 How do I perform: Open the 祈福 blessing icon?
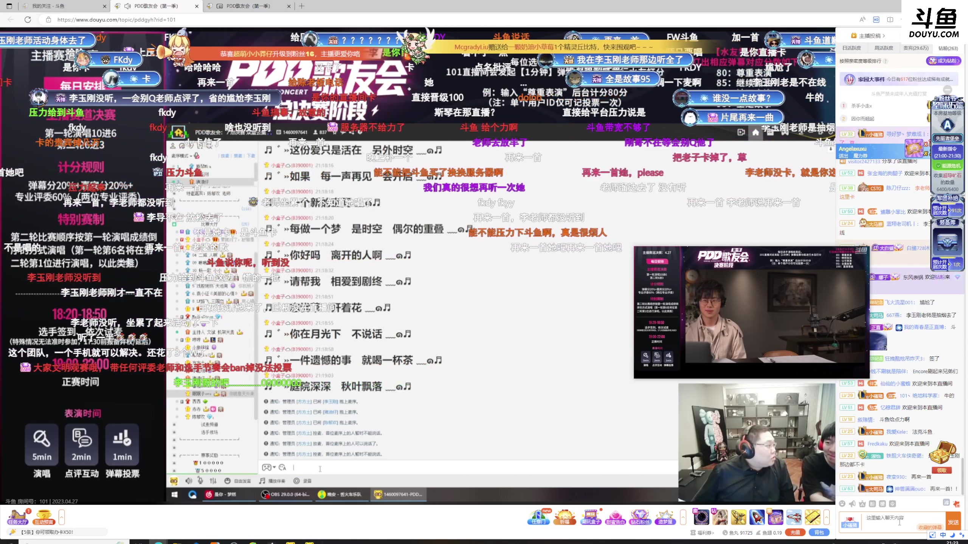click(x=565, y=517)
